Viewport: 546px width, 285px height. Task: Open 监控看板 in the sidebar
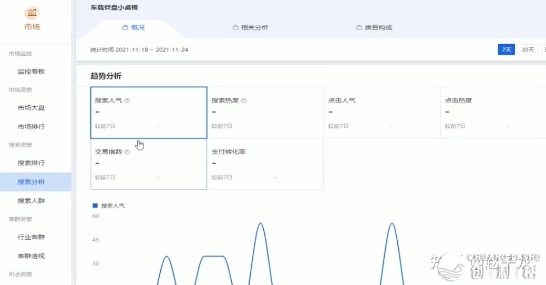[x=32, y=72]
